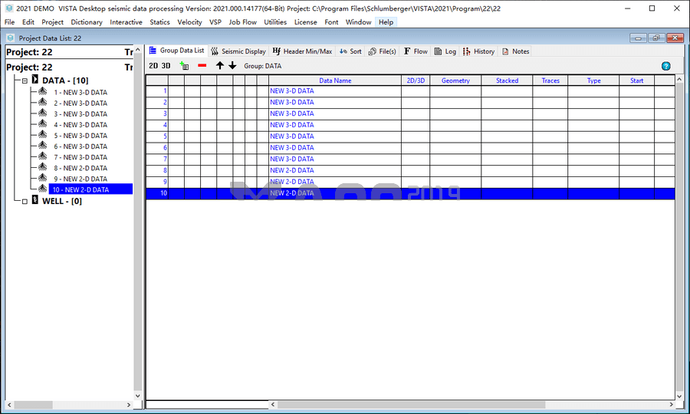Viewport: 690px width, 414px height.
Task: Open the Notes tab
Action: [515, 51]
